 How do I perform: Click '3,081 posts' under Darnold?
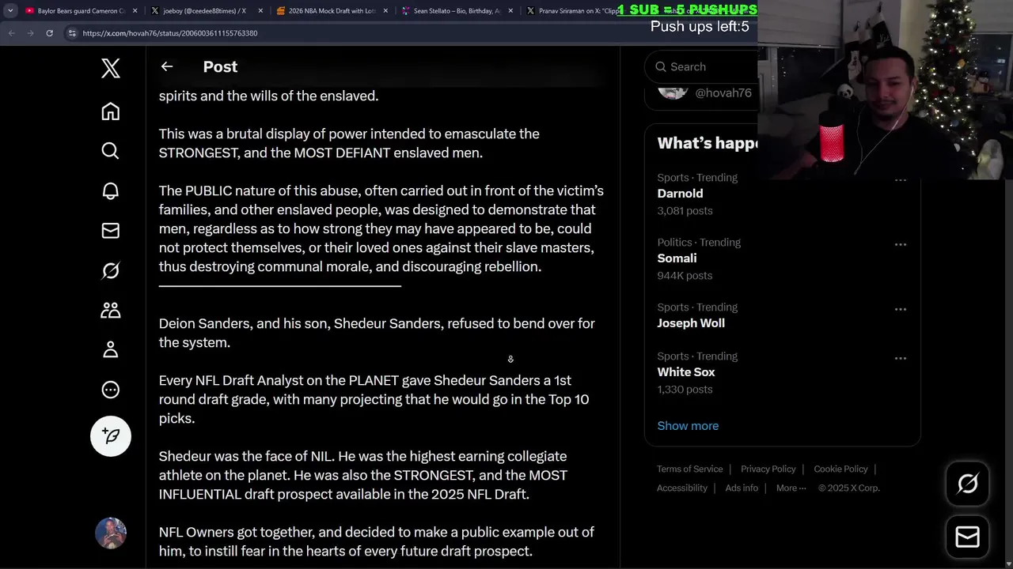tap(685, 211)
